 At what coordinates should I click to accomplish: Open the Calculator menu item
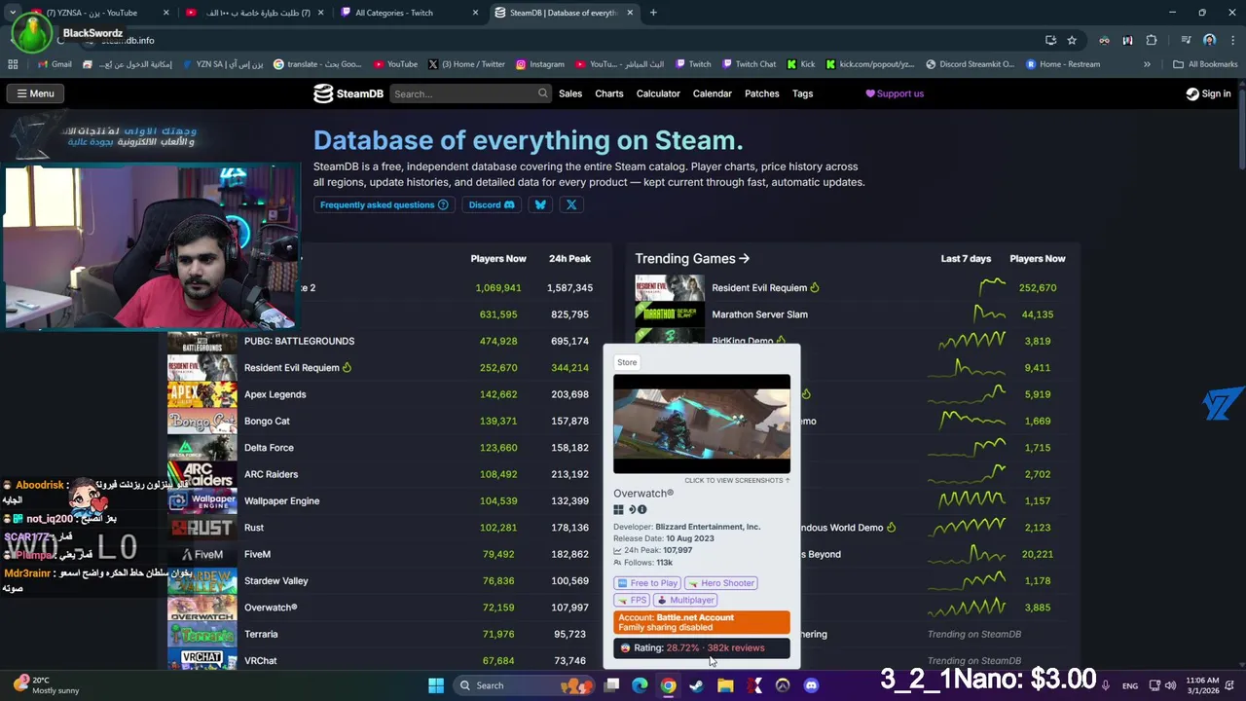[x=658, y=93]
